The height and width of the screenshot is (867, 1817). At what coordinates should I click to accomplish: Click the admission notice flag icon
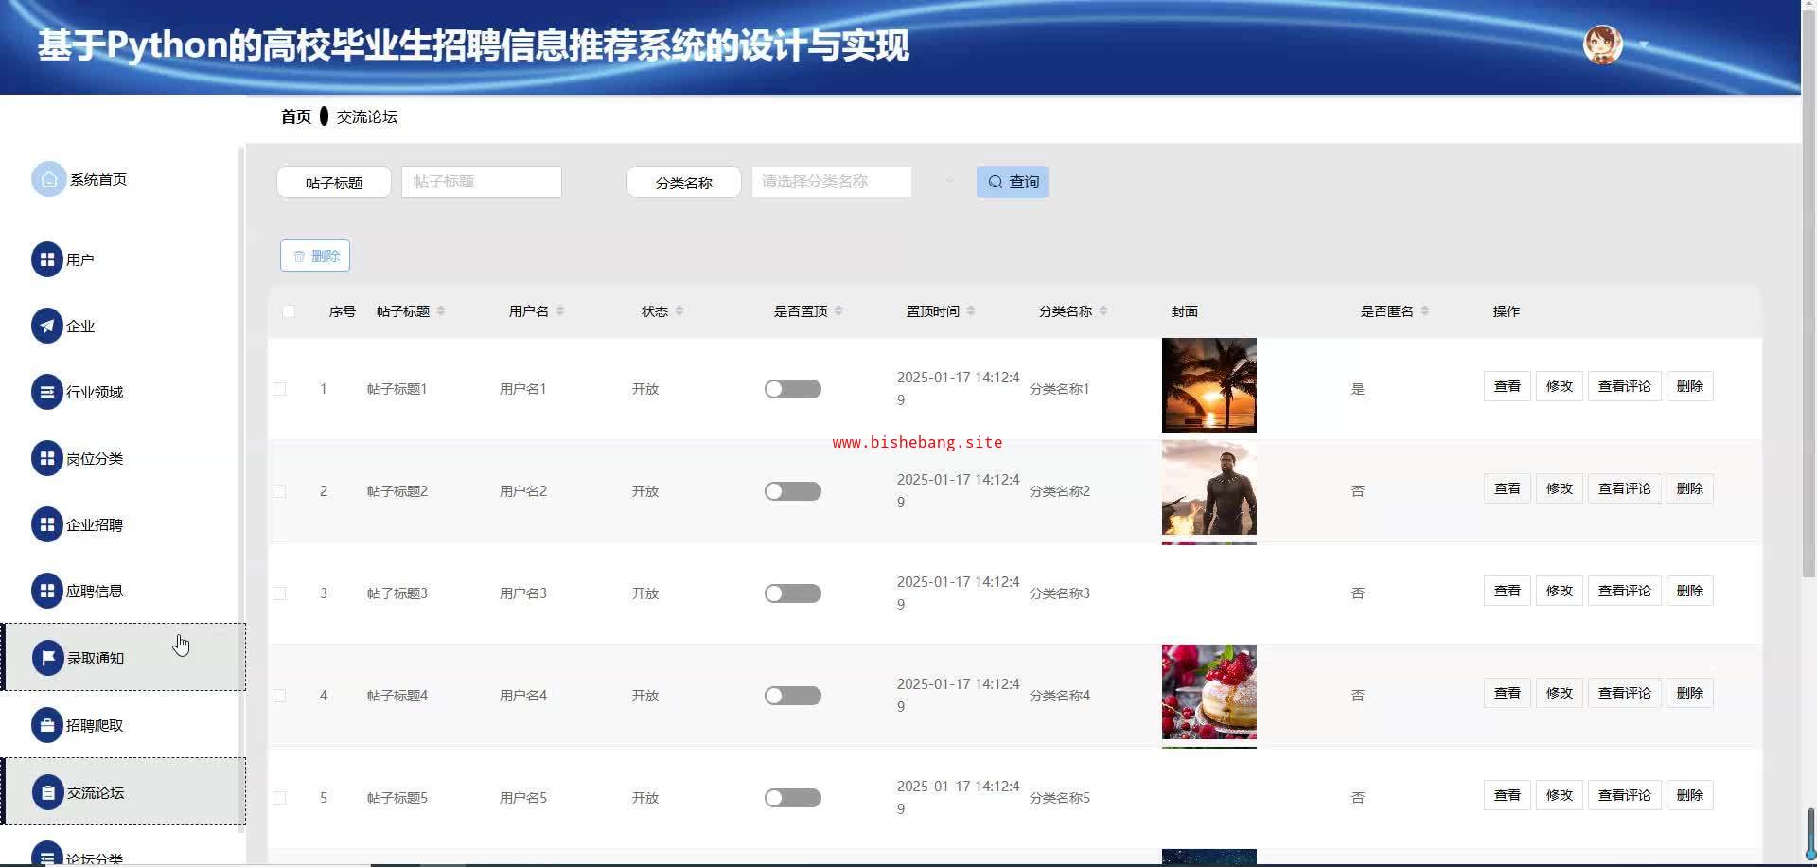(47, 658)
